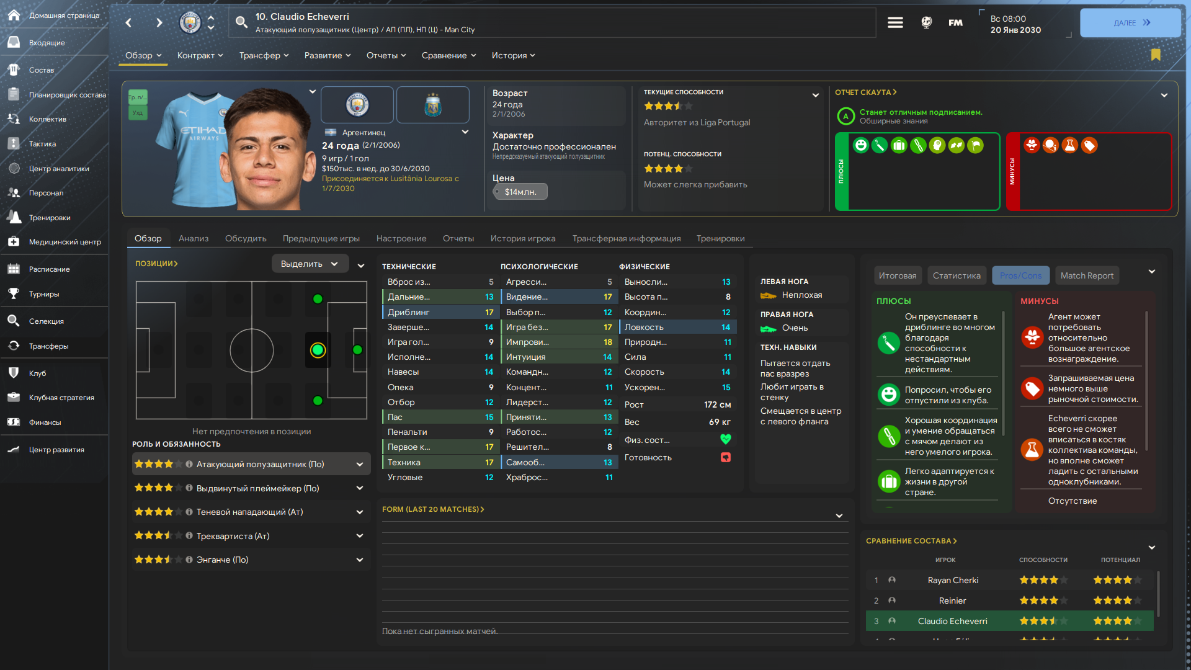The image size is (1191, 670).
Task: Go back with the left arrow
Action: pos(128,23)
